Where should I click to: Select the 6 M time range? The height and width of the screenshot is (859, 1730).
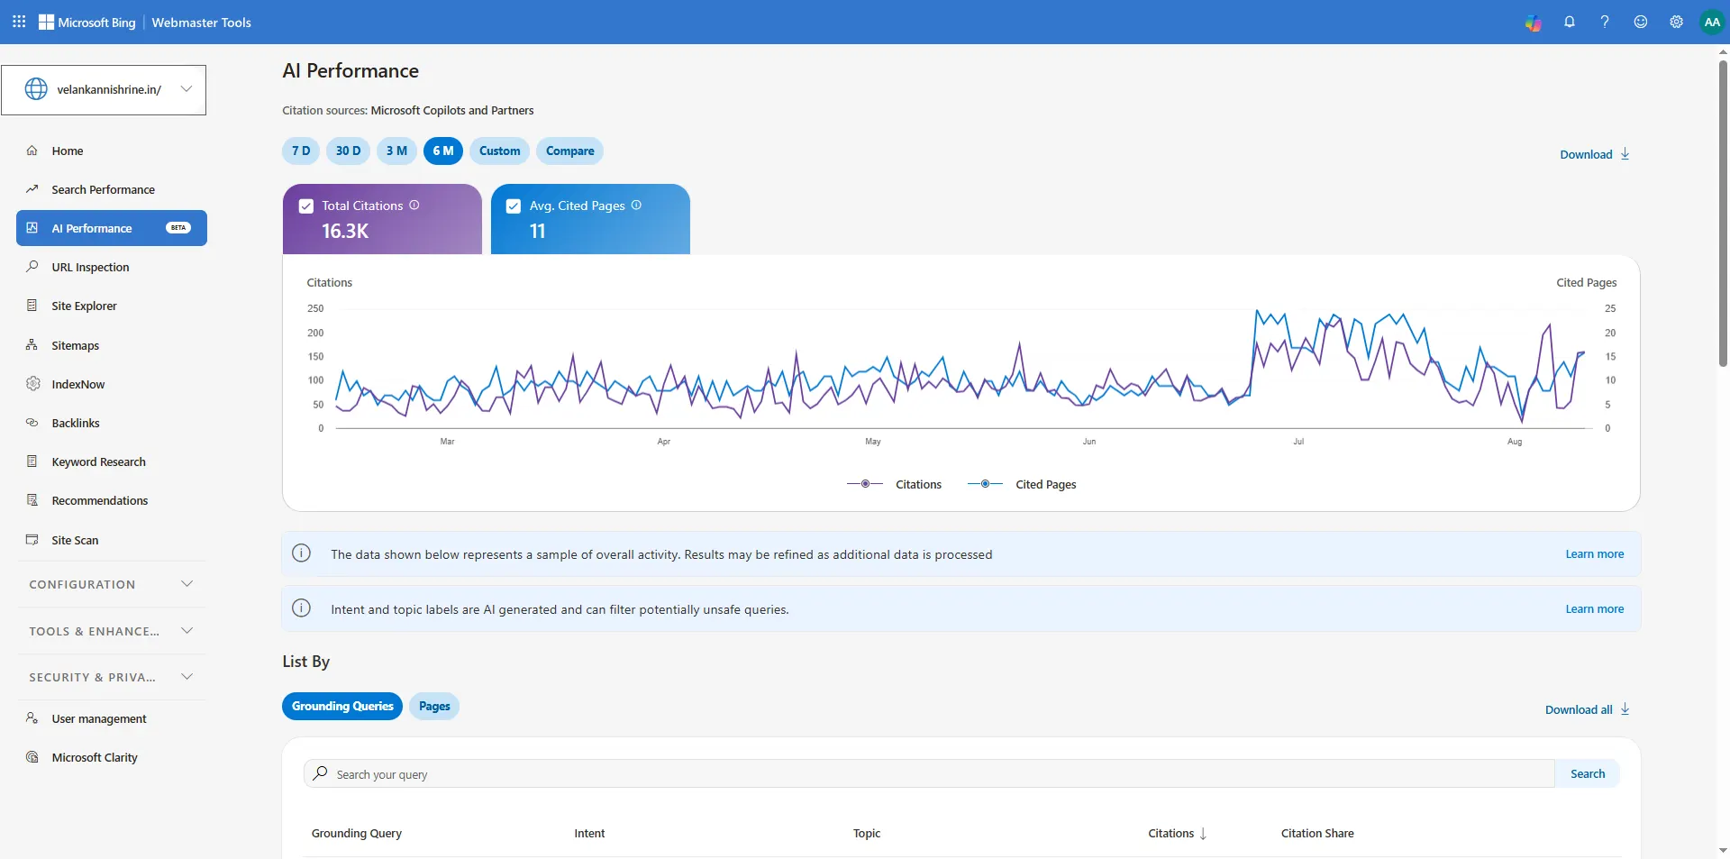443,151
